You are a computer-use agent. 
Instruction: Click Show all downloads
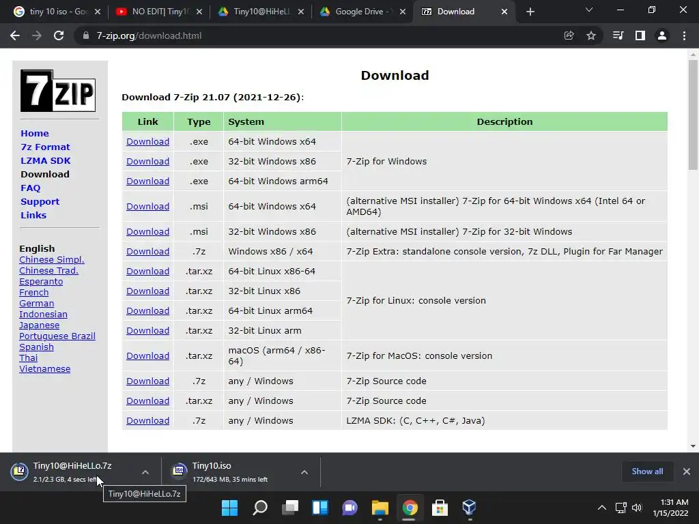(x=647, y=471)
